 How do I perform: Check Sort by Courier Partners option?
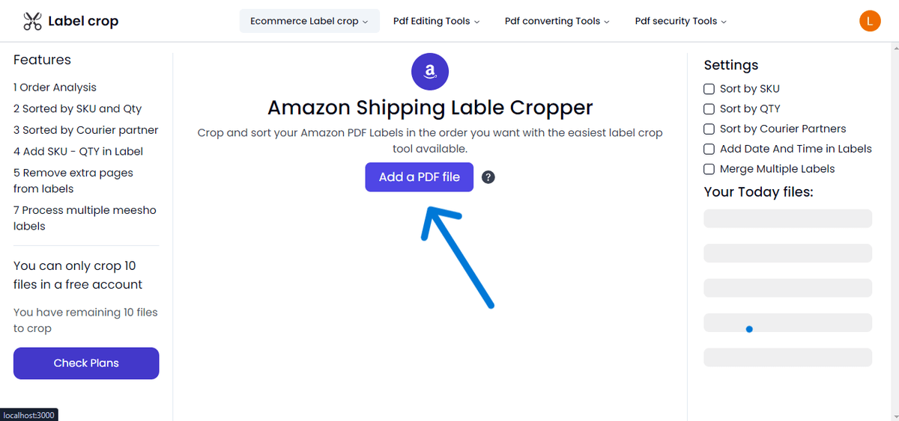[x=709, y=129]
